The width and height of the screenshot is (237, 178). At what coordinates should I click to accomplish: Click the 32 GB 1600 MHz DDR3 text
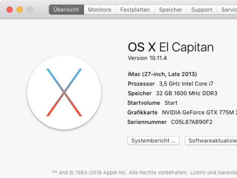[187, 93]
